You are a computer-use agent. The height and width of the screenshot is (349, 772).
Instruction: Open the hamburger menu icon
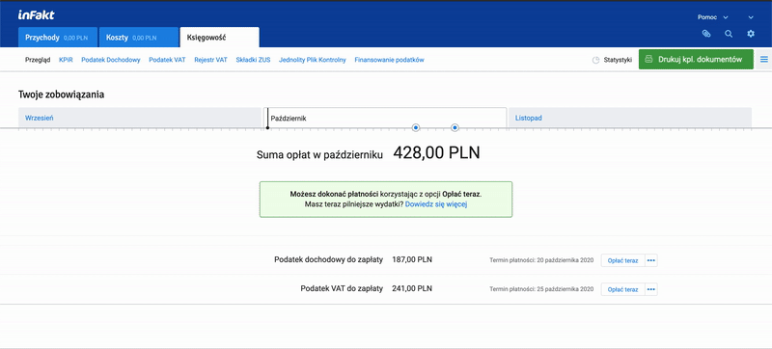click(764, 60)
